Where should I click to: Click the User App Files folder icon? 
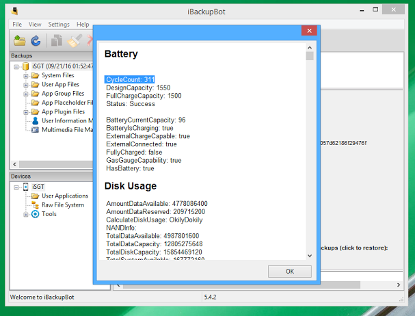35,85
